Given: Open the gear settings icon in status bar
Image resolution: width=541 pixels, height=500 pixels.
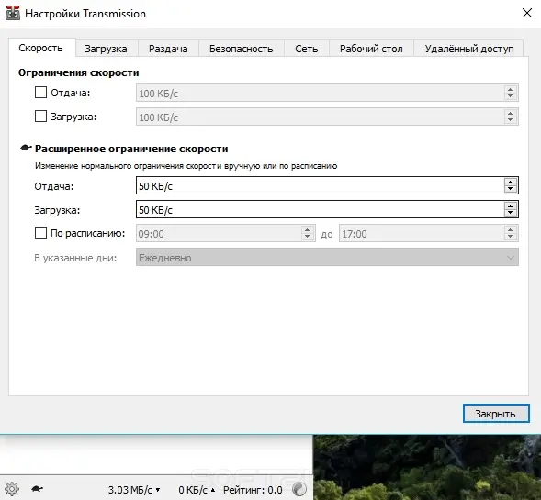Looking at the screenshot, I should click(12, 489).
